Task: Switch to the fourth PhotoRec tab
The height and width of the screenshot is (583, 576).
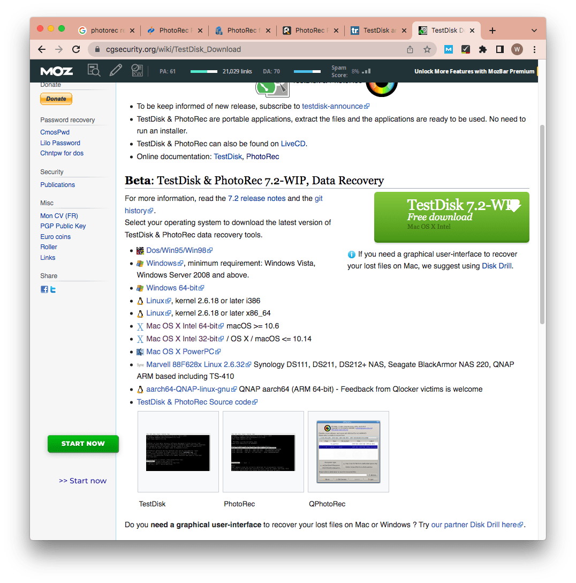Action: [x=310, y=31]
